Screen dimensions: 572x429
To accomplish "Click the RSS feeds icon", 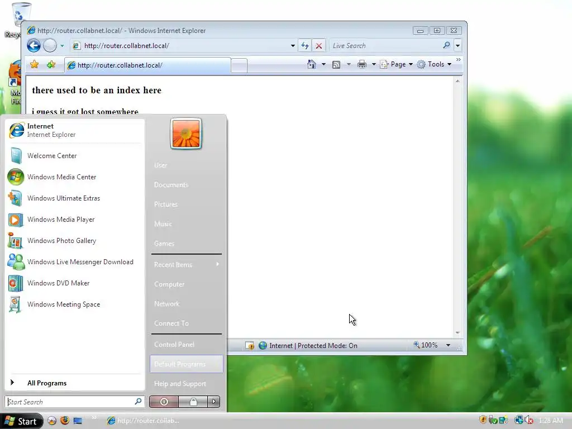I will [x=336, y=65].
